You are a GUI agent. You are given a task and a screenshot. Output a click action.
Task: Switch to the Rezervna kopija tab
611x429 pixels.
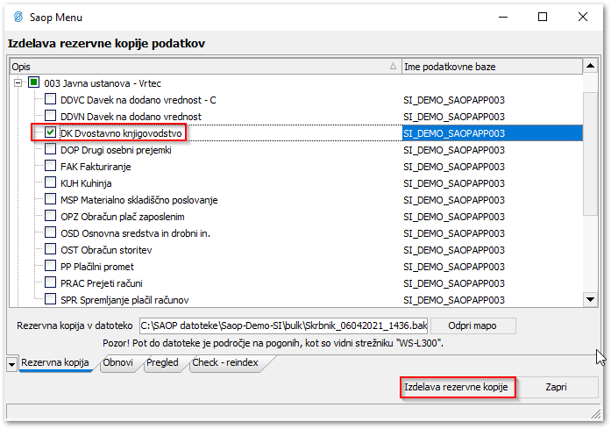click(x=55, y=362)
